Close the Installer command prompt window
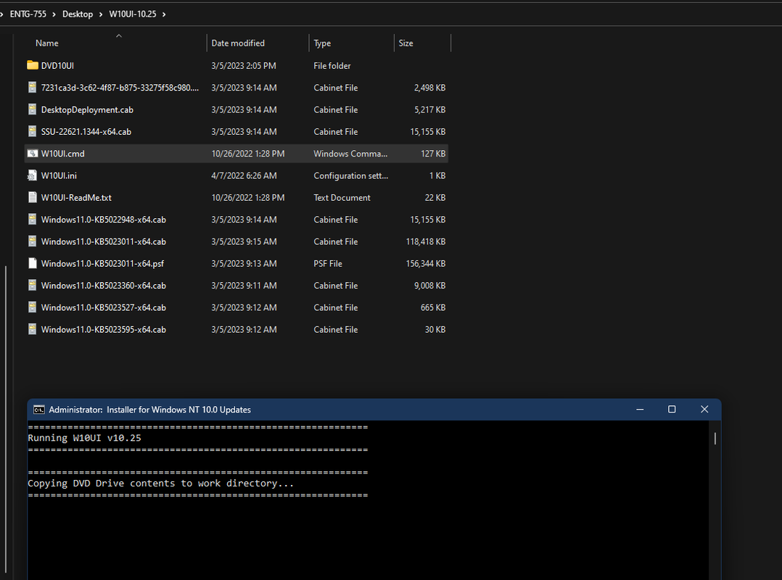 tap(704, 409)
